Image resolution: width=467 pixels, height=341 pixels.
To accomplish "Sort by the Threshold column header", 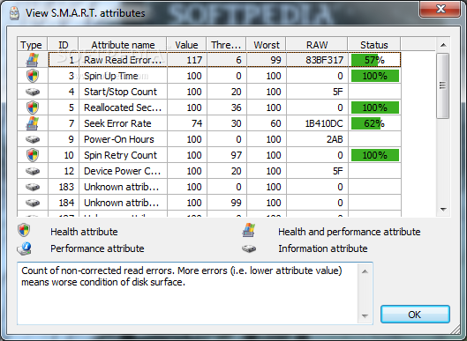I will [x=226, y=45].
